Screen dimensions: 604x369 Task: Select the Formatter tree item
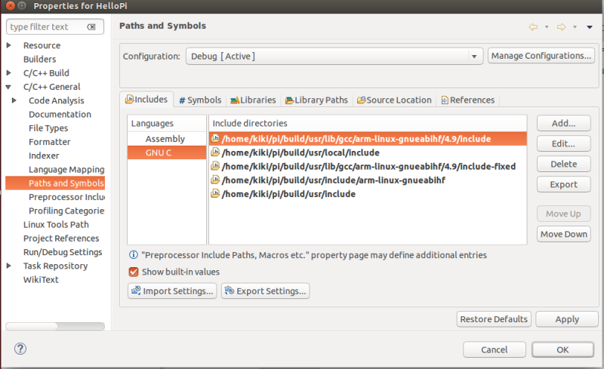tap(50, 142)
